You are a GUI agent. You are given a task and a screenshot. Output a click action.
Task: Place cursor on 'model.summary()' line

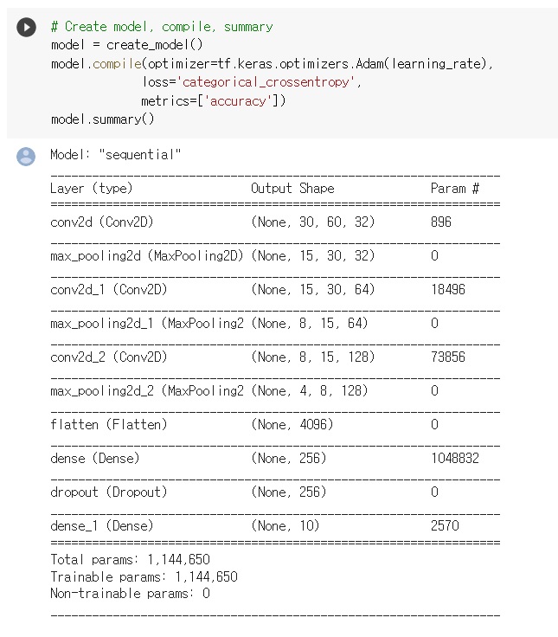click(x=102, y=119)
